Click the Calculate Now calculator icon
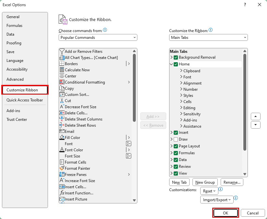 (x=62, y=70)
